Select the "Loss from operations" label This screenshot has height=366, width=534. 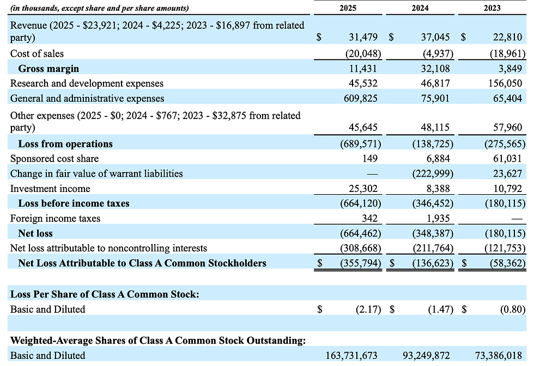65,144
